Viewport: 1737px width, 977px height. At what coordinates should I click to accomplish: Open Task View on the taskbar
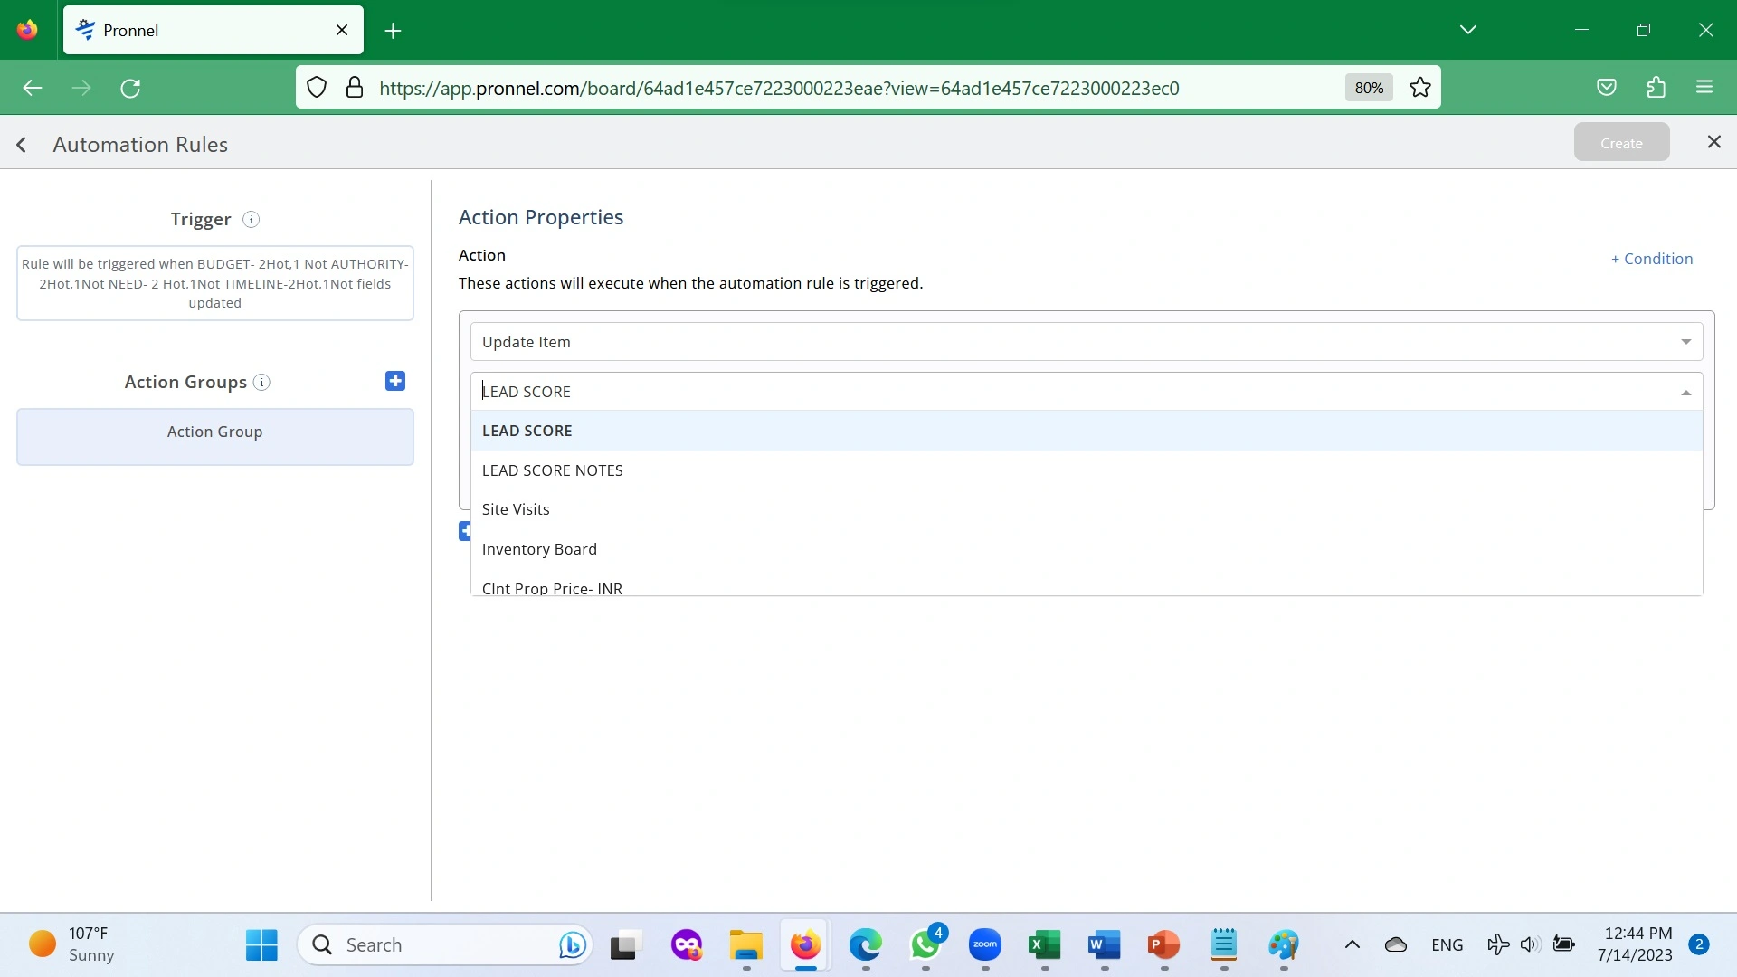pyautogui.click(x=625, y=945)
